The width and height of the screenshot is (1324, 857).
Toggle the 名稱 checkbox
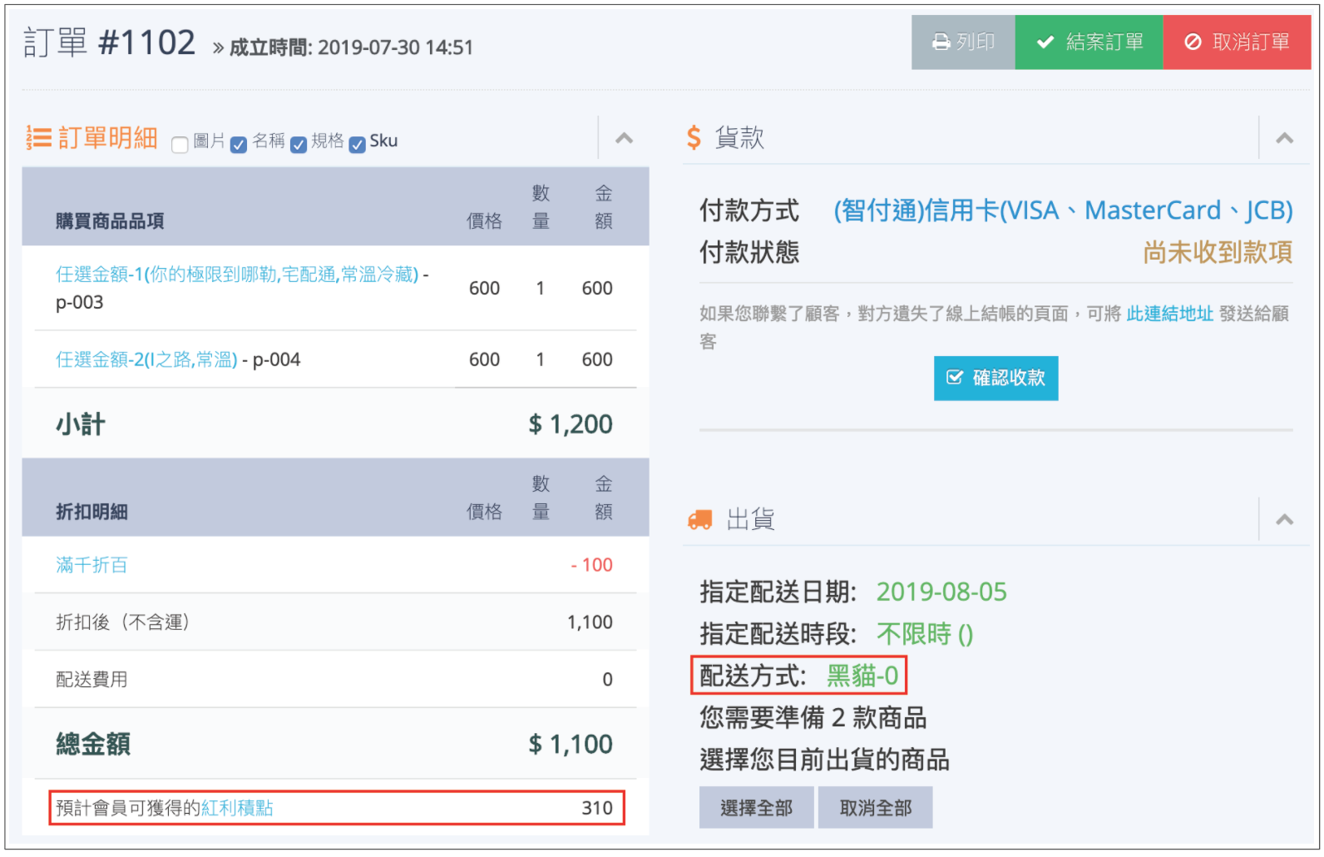tap(239, 145)
